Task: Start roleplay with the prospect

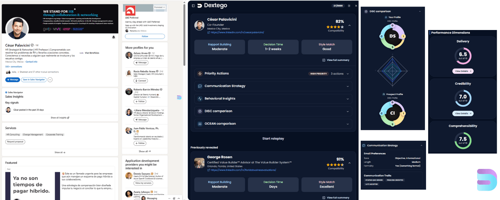Action: coord(273,139)
